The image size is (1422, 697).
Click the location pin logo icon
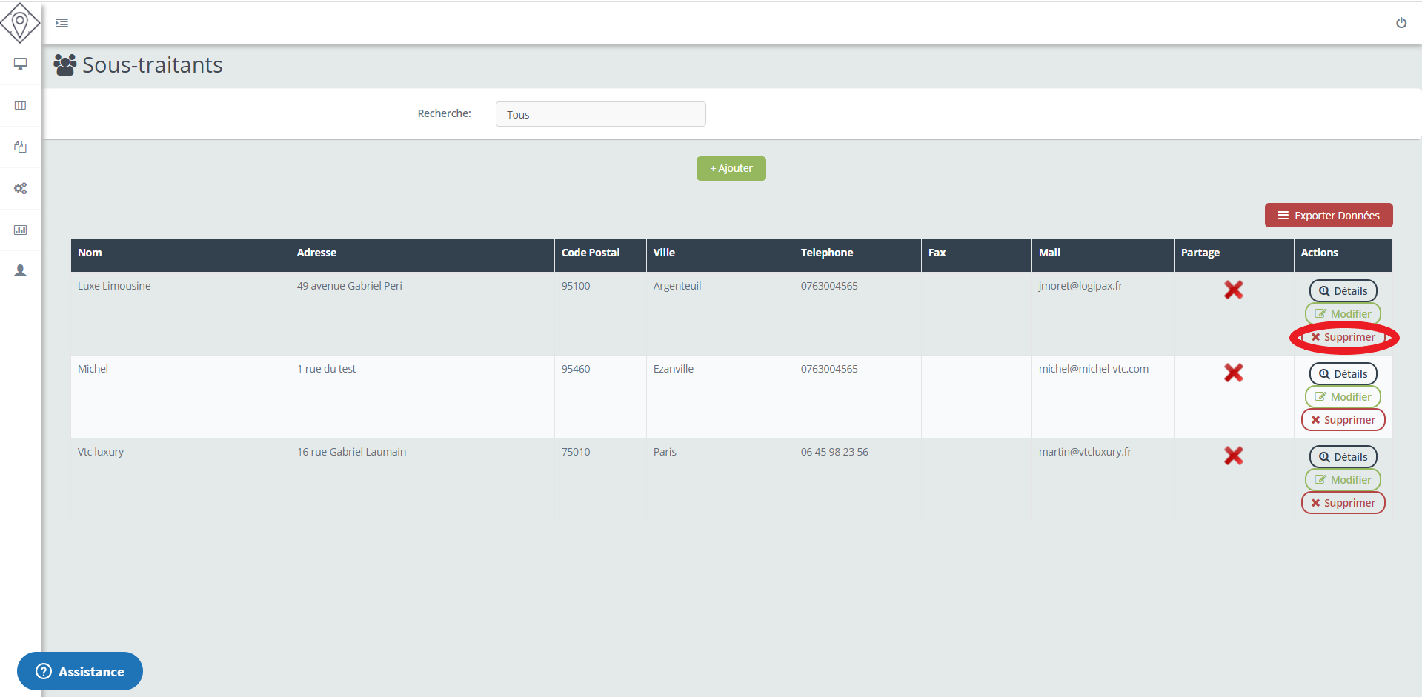coord(20,23)
